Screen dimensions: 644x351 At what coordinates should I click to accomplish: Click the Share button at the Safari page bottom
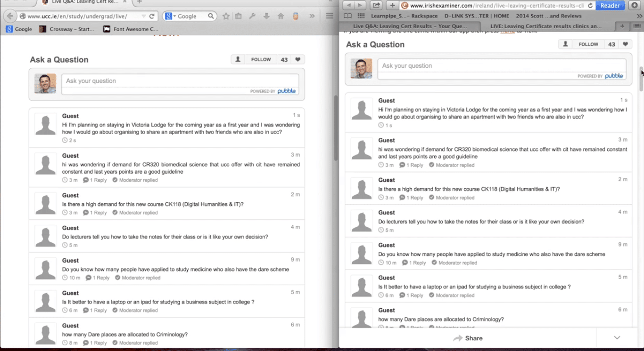coord(468,338)
